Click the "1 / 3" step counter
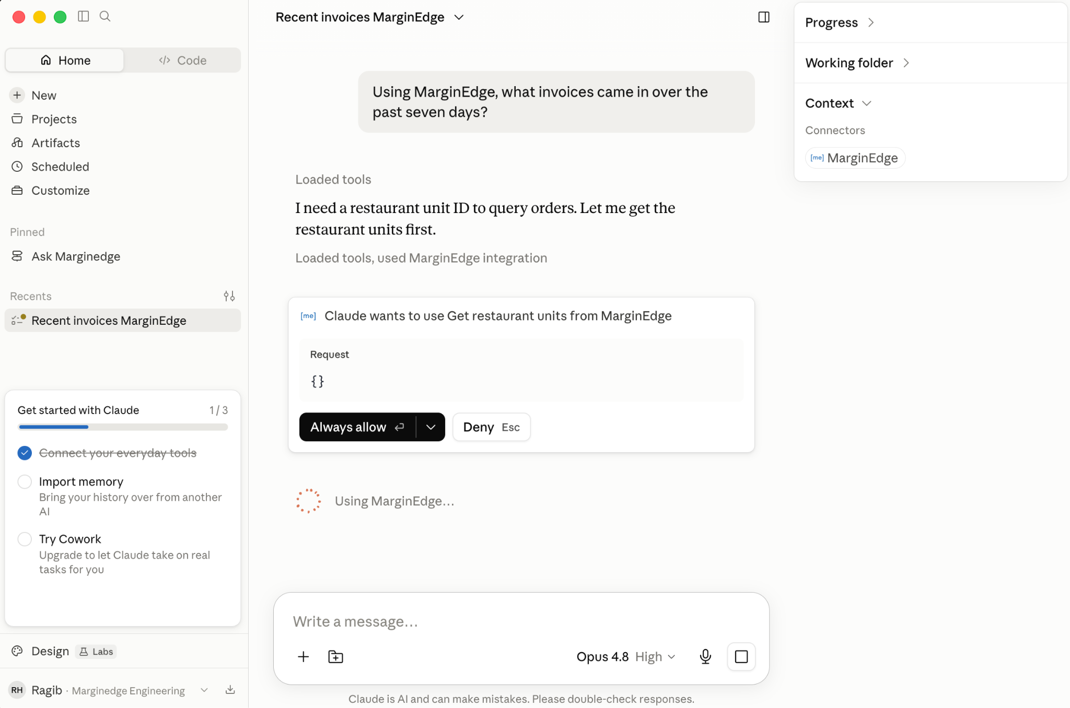 (x=218, y=410)
